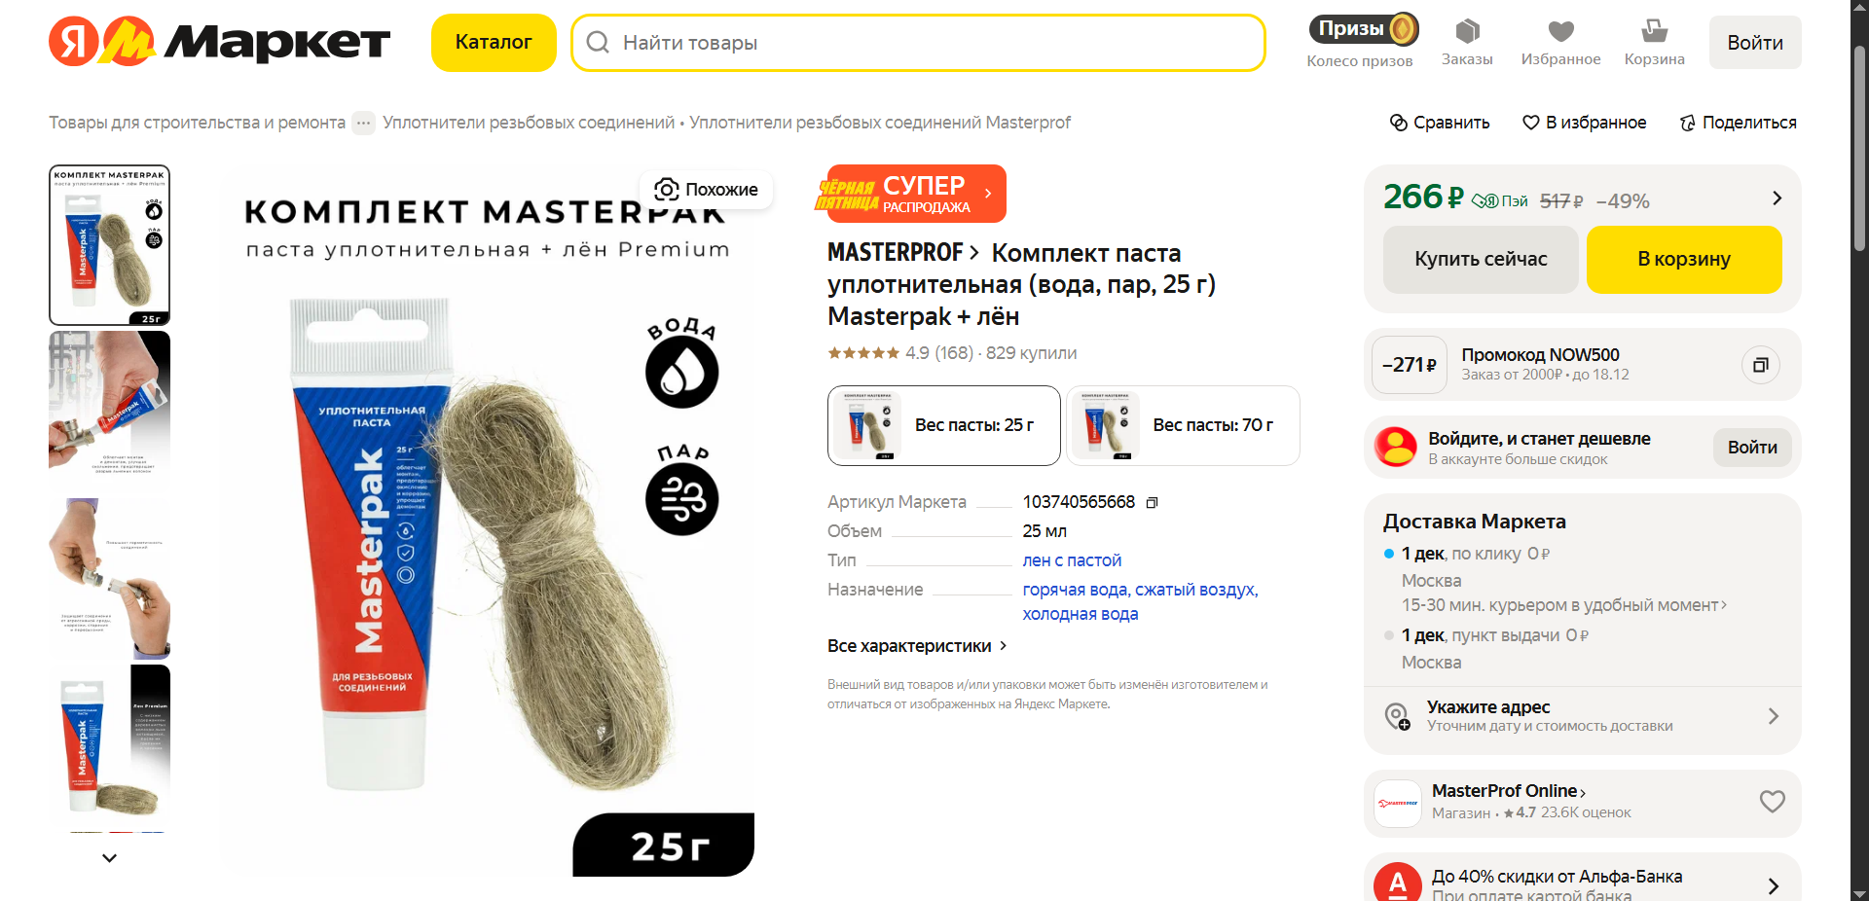Open Уплотнители резьбовых соединений Masterprof breadcrumb
Image resolution: width=1869 pixels, height=901 pixels.
point(880,123)
